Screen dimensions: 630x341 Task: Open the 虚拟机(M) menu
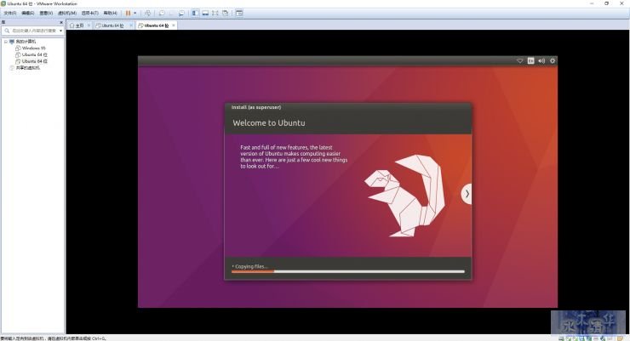pos(67,14)
